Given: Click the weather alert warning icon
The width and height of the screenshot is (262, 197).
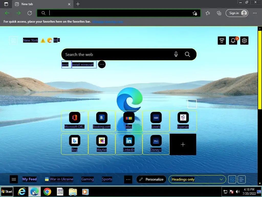Looking at the screenshot, I should (x=43, y=41).
